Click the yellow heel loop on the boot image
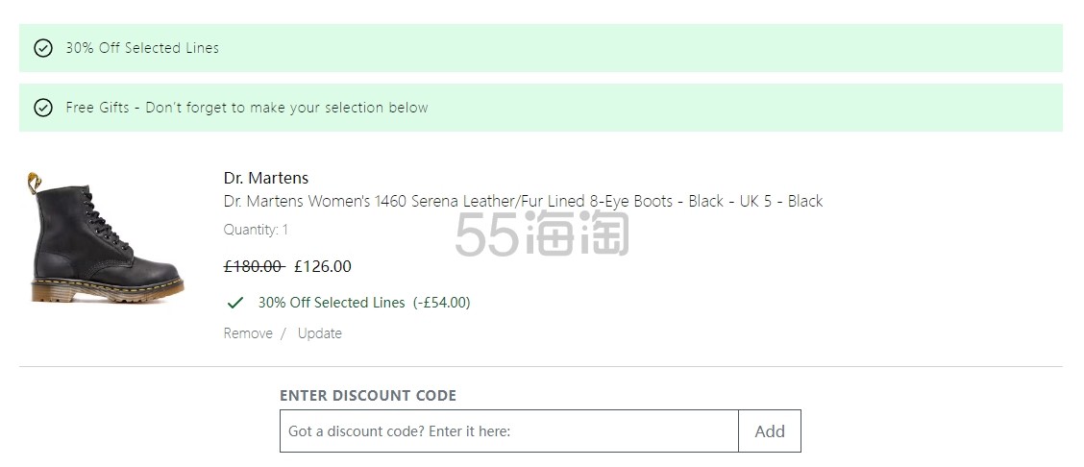 pyautogui.click(x=34, y=183)
